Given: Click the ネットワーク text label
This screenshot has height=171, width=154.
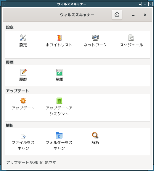Looking at the screenshot, I should 95,45.
